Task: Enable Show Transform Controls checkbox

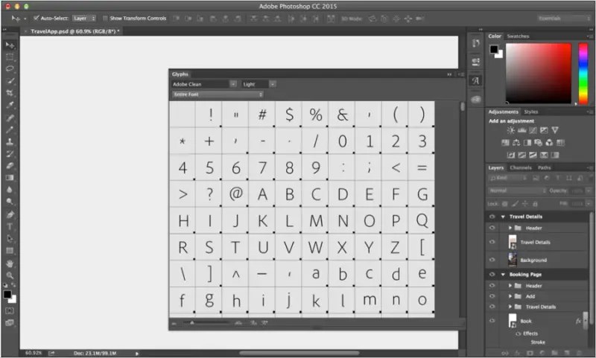Action: pyautogui.click(x=105, y=18)
